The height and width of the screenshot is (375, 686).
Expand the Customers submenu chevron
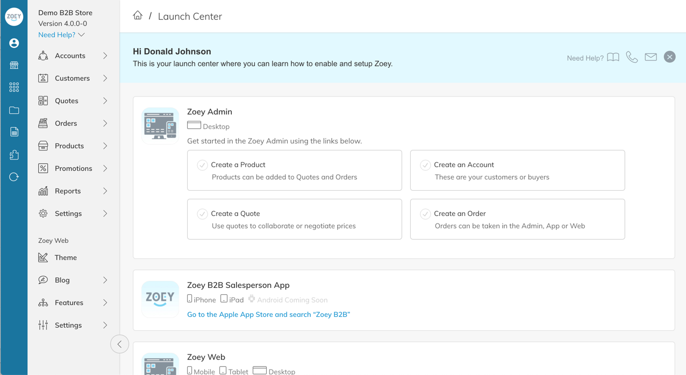pos(105,78)
